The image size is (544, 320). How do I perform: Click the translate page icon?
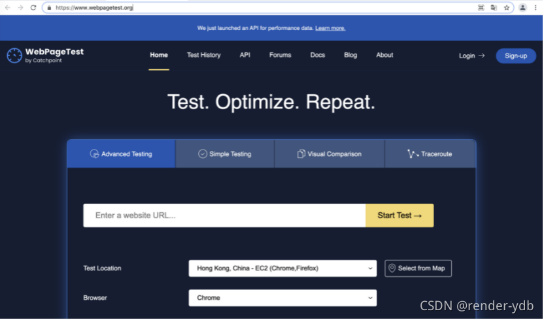(x=494, y=8)
